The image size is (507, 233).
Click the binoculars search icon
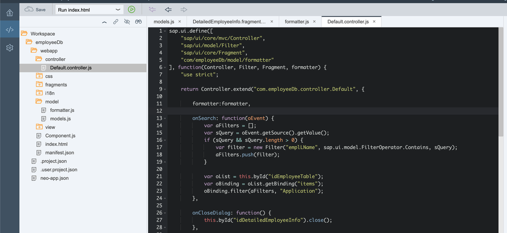(138, 22)
